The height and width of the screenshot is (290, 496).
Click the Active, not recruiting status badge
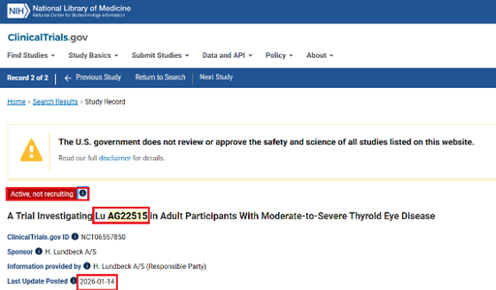tap(42, 194)
